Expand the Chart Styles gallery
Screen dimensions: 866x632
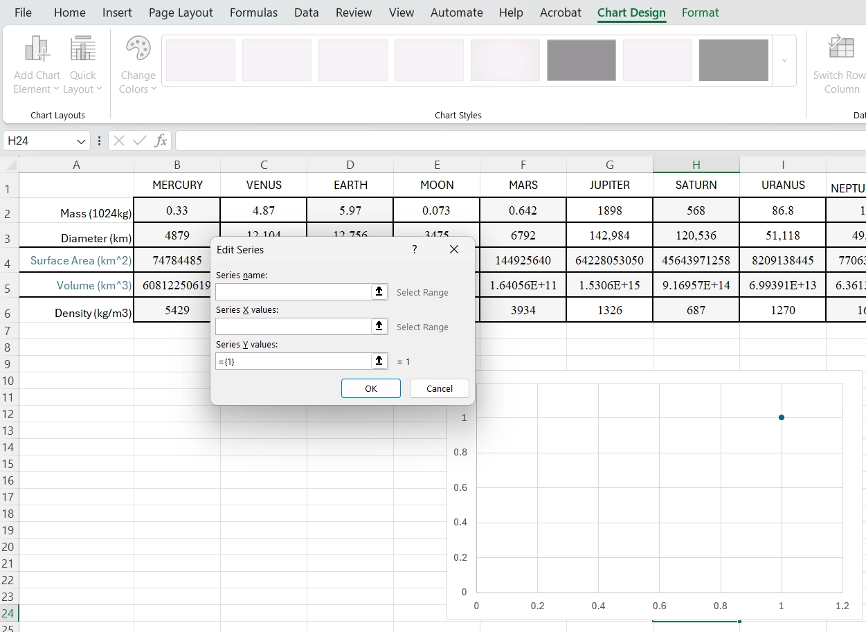[x=784, y=61]
